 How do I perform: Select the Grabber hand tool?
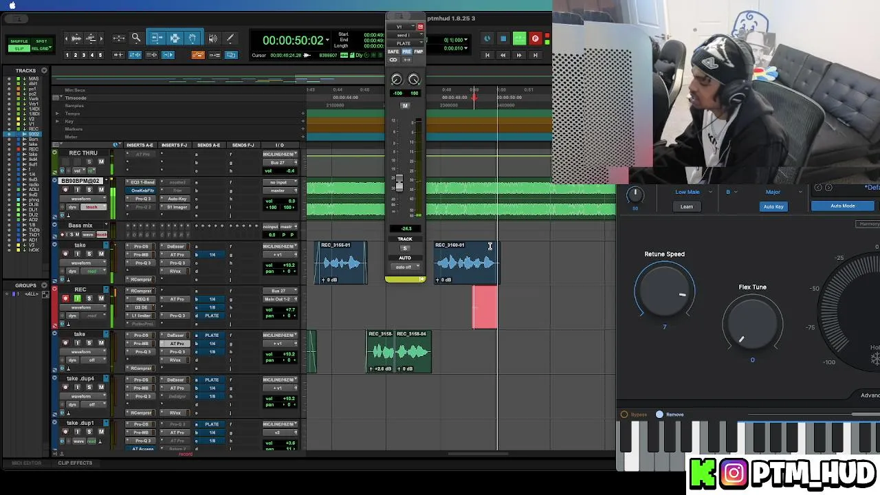192,38
